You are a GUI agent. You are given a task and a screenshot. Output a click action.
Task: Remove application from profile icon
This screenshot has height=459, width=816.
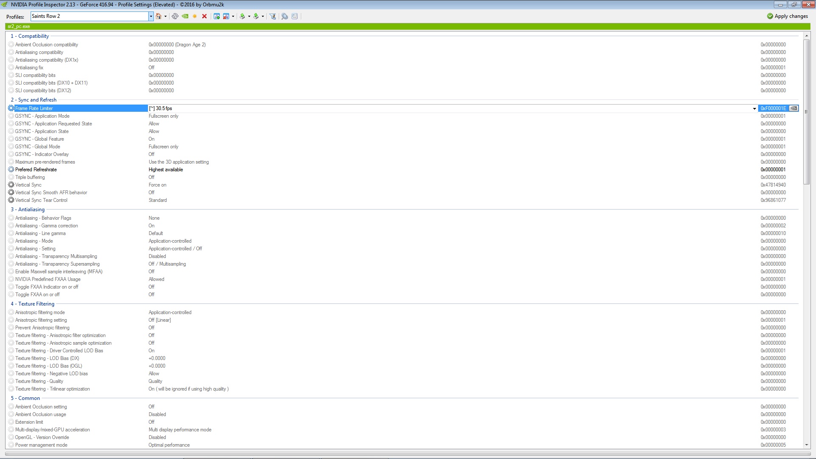click(x=226, y=16)
